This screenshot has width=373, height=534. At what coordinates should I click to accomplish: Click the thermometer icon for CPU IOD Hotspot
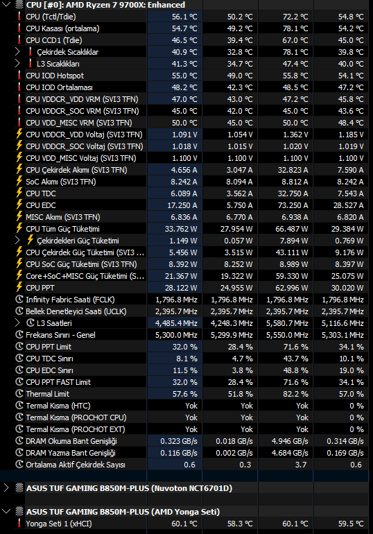pos(19,76)
